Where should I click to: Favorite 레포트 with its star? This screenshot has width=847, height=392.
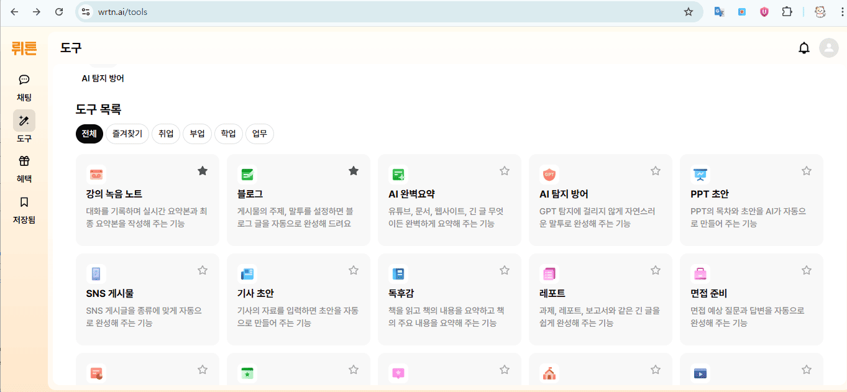pyautogui.click(x=656, y=270)
